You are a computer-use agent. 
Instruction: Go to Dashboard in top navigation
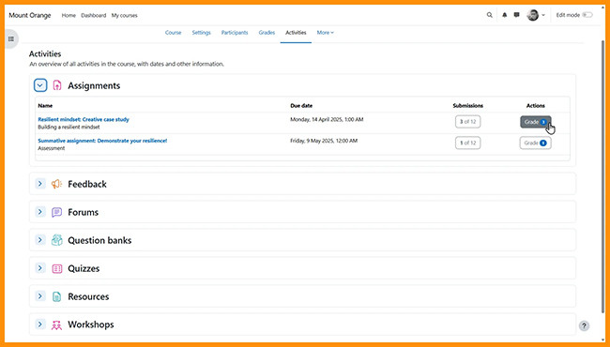tap(93, 16)
